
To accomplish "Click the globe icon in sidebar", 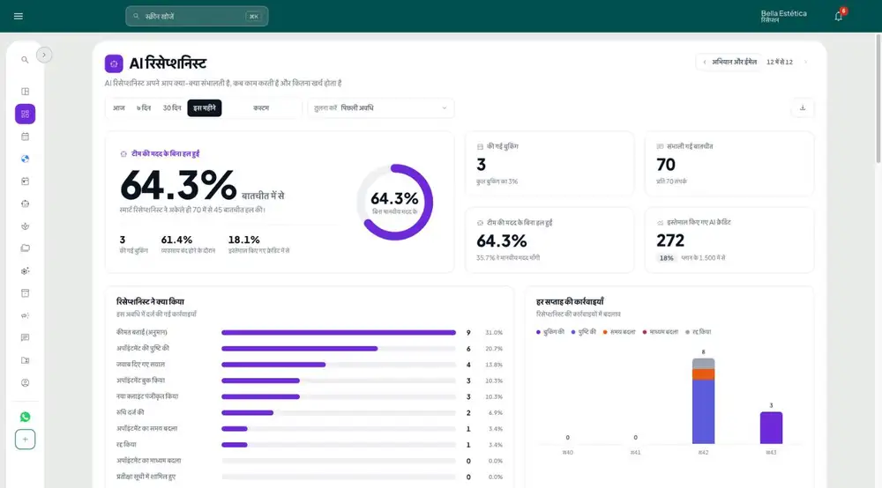I will click(x=25, y=159).
